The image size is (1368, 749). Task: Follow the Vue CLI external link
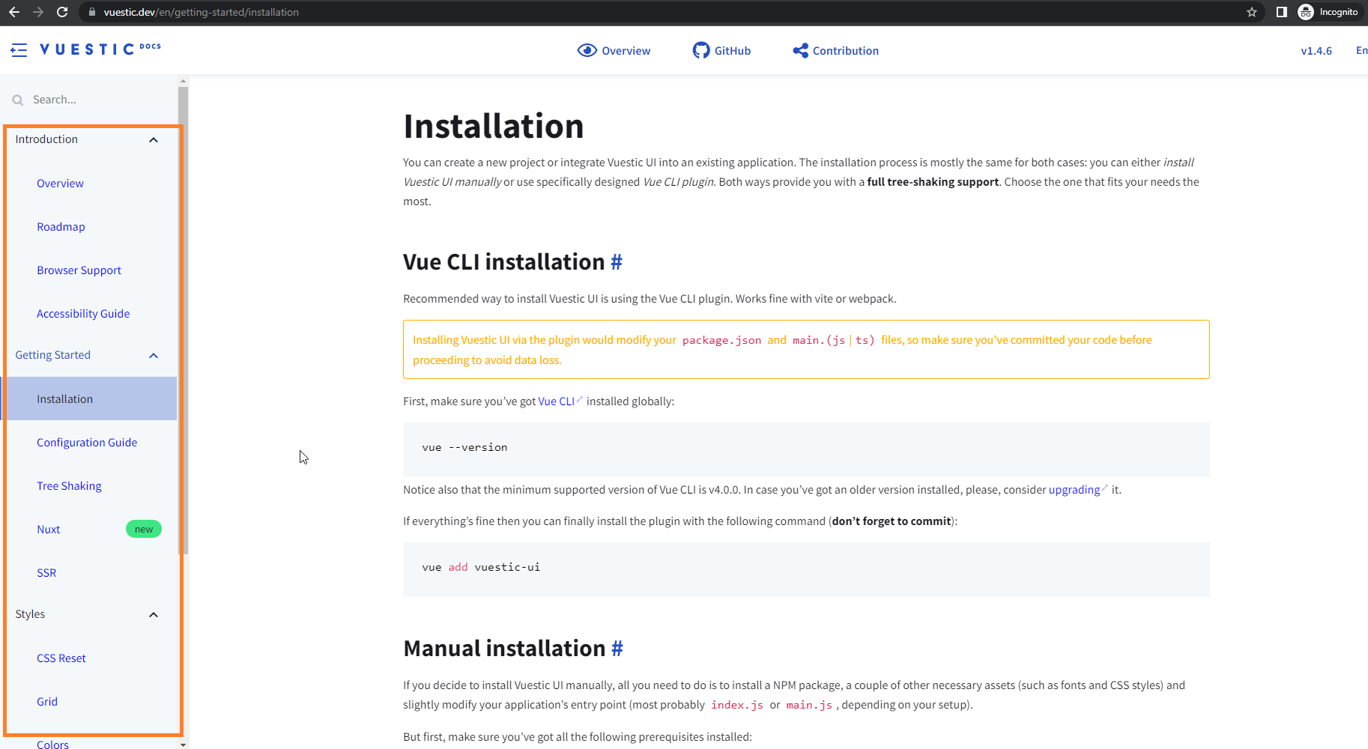click(x=556, y=401)
